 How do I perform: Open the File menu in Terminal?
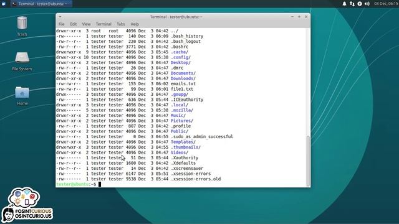point(61,24)
